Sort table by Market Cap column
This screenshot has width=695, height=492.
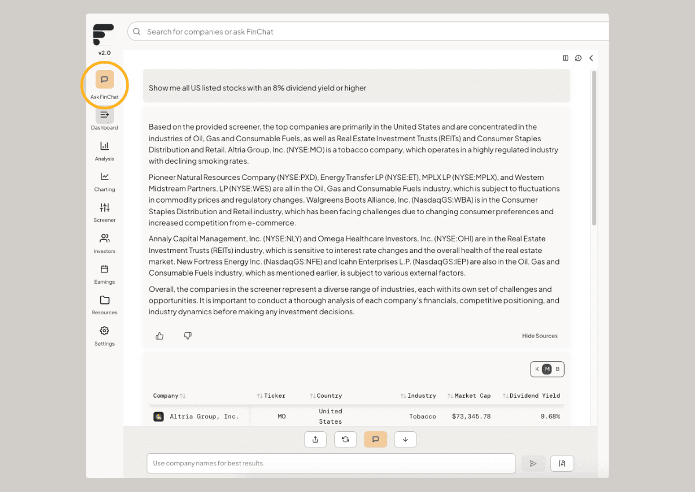coord(472,396)
